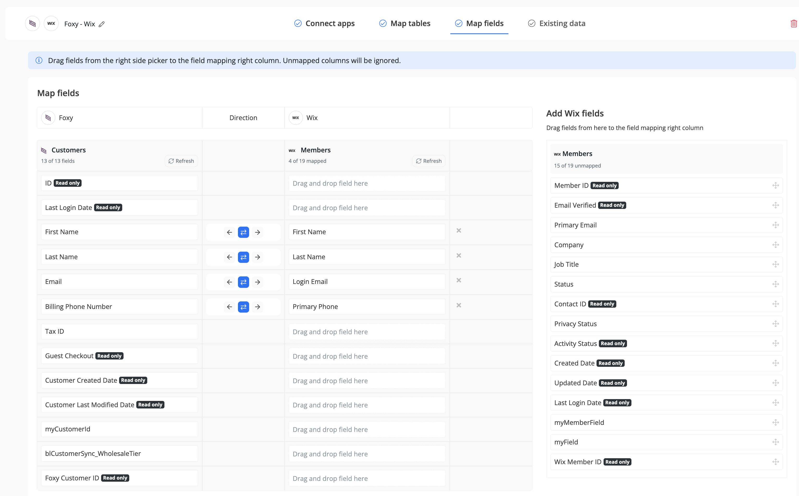Click drag handle for Job Title field

click(x=775, y=264)
